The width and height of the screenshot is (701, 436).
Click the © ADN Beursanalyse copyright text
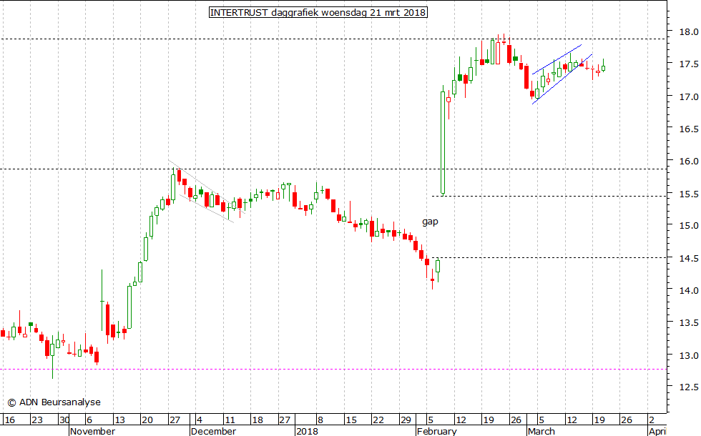pos(54,402)
